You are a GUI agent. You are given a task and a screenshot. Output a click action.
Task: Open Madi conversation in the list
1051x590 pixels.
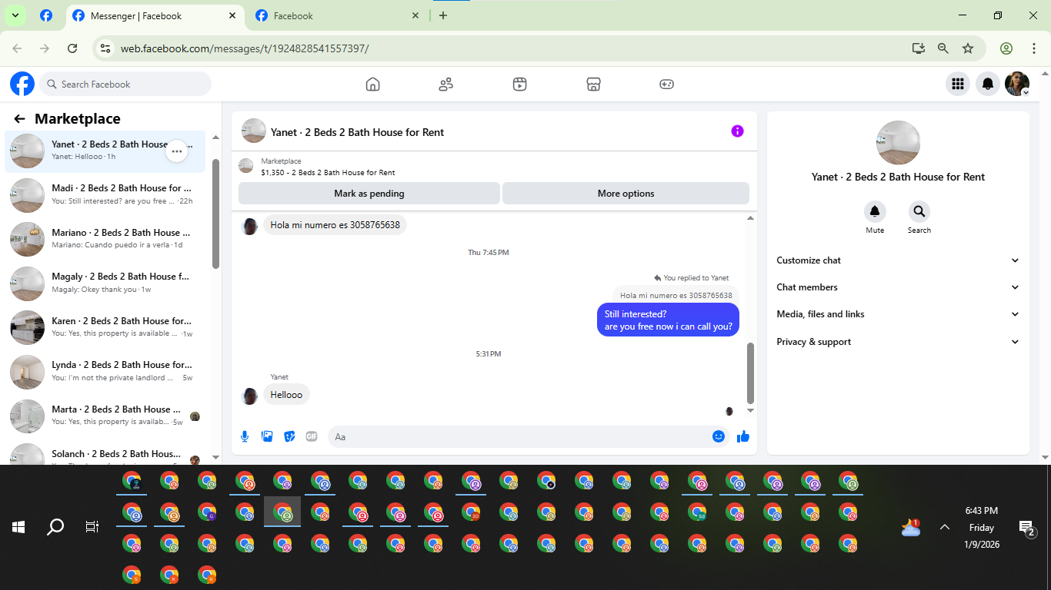(105, 195)
